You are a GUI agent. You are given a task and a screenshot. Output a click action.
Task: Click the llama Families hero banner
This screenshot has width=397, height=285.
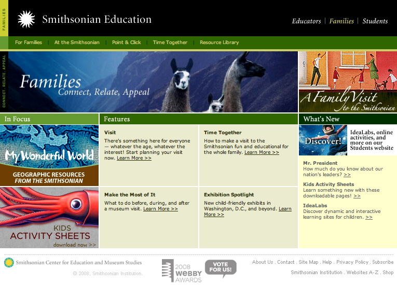[x=153, y=82]
